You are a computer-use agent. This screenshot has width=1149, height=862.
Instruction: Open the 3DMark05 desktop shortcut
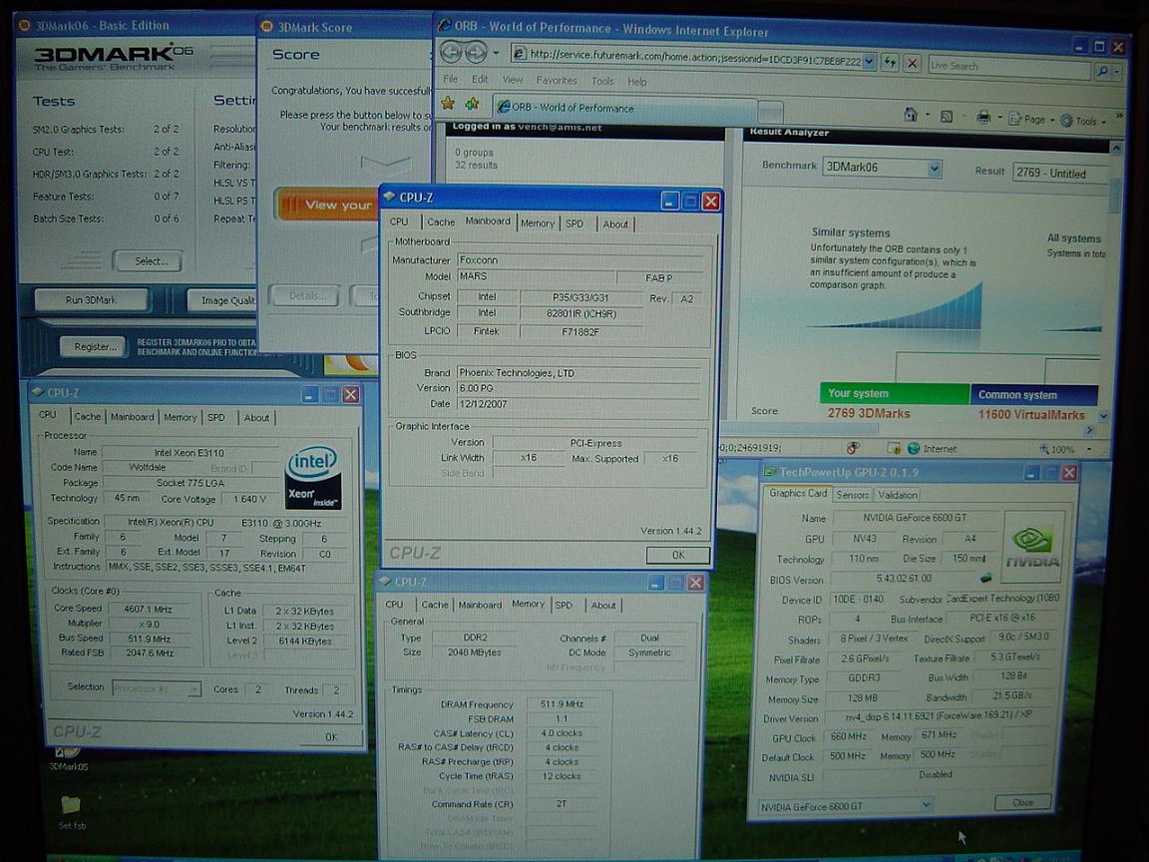coord(68,756)
